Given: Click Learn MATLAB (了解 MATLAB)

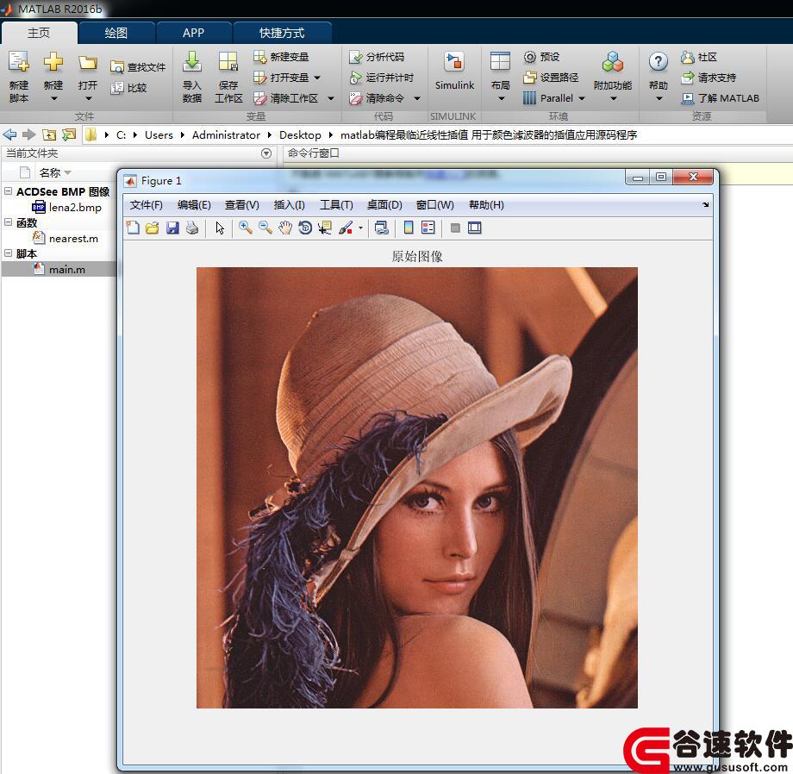Looking at the screenshot, I should pos(721,98).
